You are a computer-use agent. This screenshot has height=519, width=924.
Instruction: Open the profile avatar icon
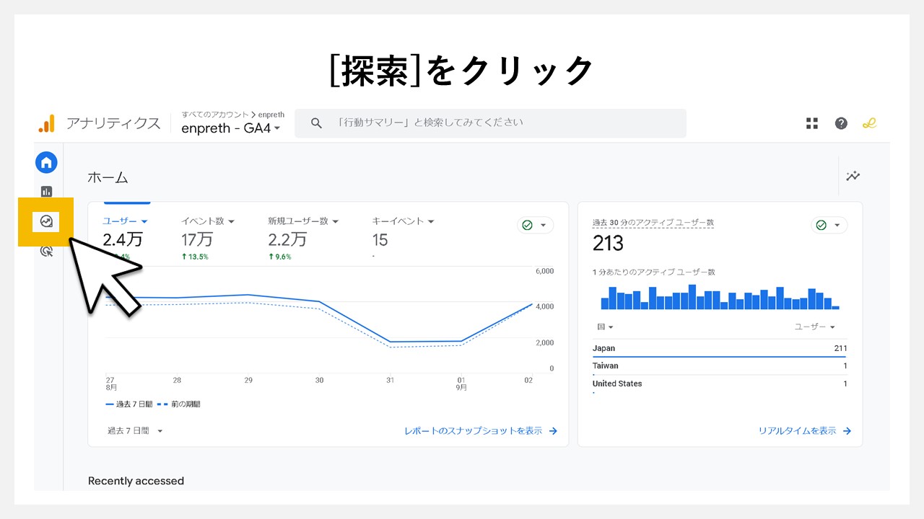[x=869, y=123]
